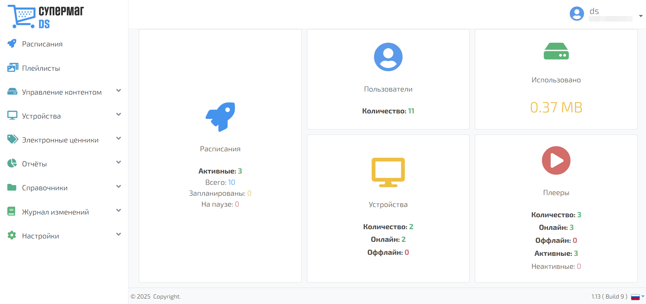Click the green disk icon in Использовано card
Viewport: 646px width, 304px height.
click(556, 51)
